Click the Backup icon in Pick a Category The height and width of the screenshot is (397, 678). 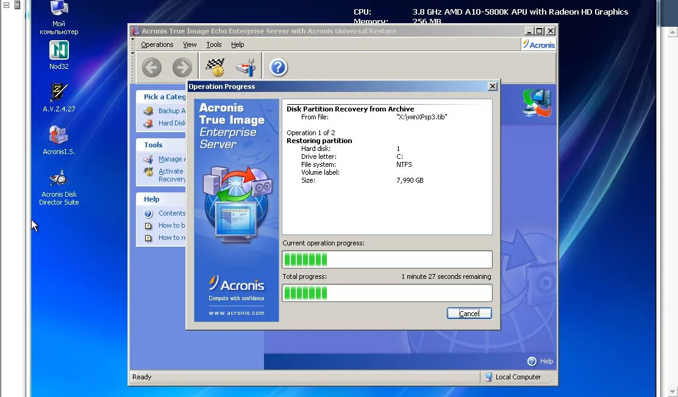click(148, 111)
